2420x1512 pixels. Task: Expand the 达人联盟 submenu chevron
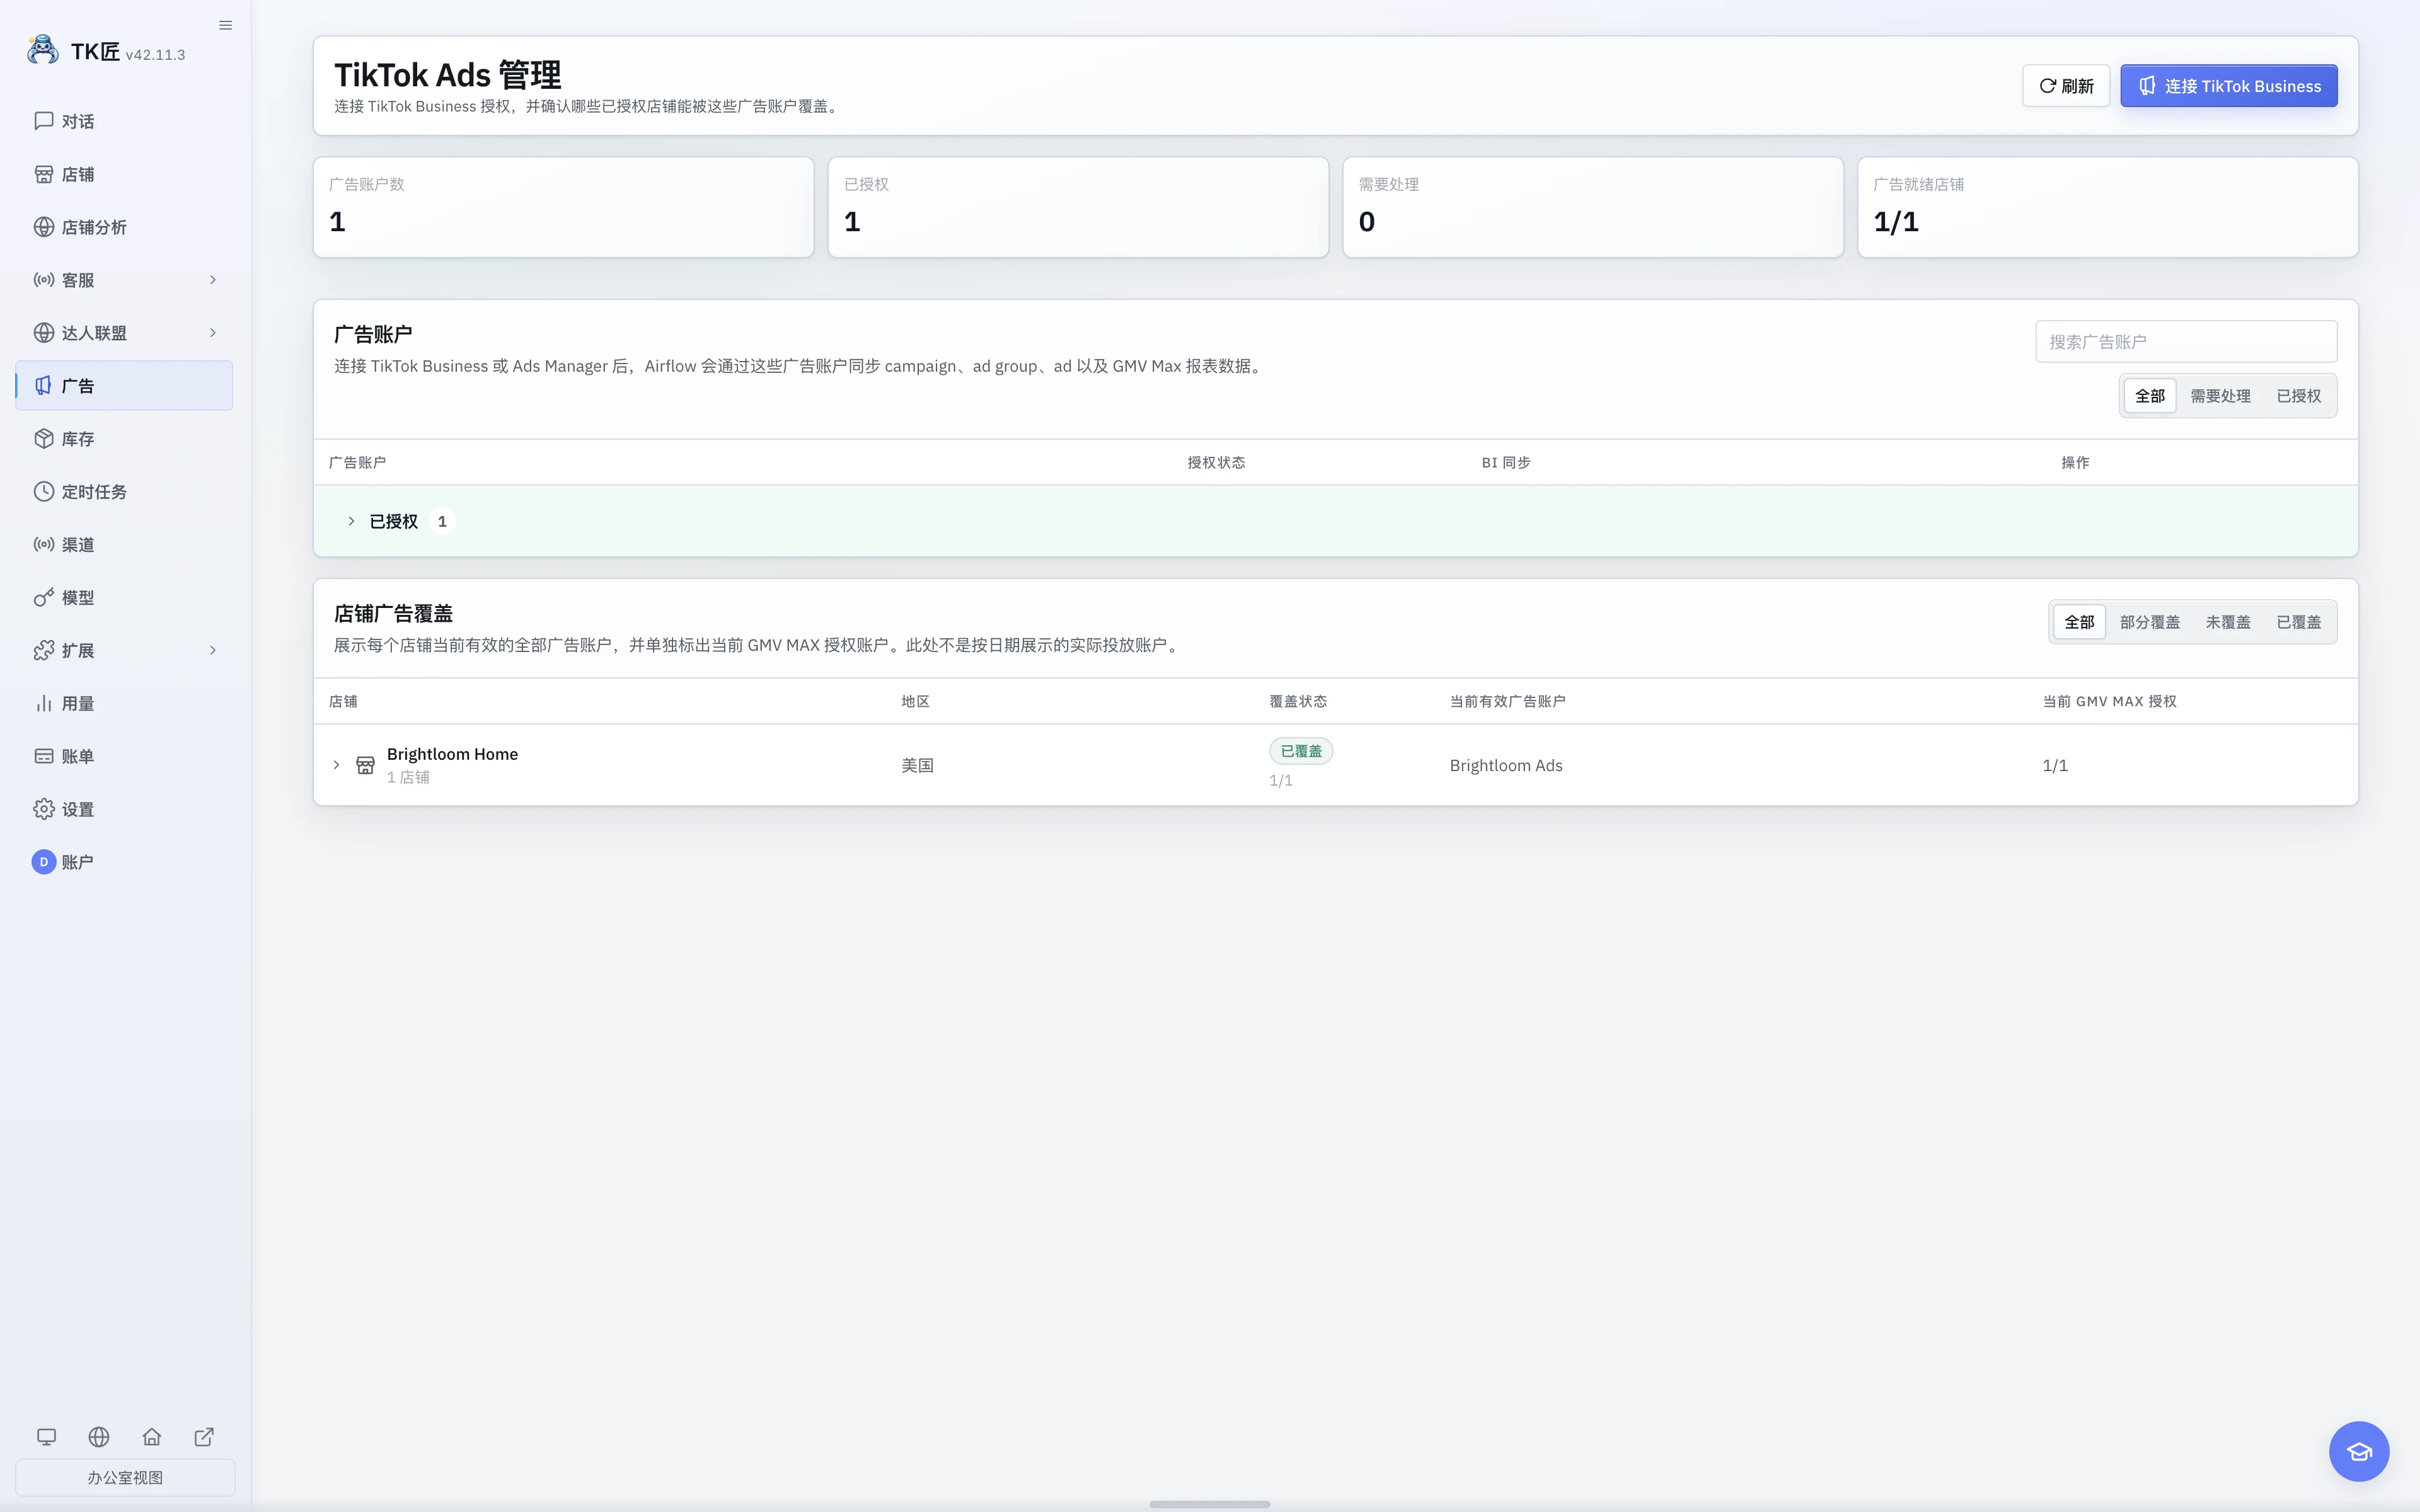(213, 333)
